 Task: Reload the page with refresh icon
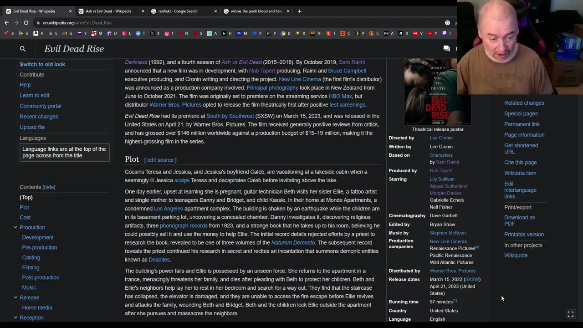[26, 23]
